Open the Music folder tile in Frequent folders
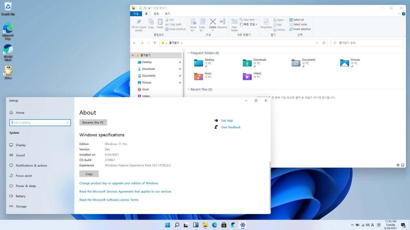The image size is (410, 230). pos(203,76)
